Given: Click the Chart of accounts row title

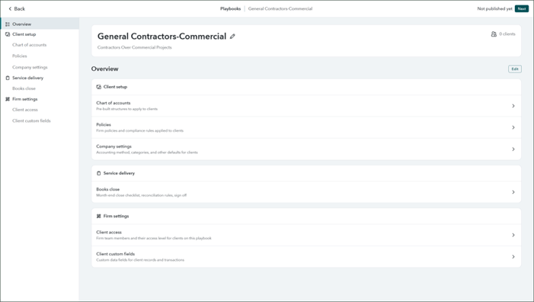Looking at the screenshot, I should pyautogui.click(x=113, y=103).
